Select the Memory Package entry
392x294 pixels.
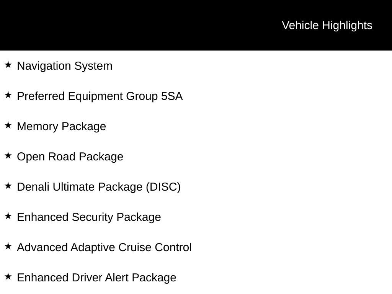tap(62, 126)
